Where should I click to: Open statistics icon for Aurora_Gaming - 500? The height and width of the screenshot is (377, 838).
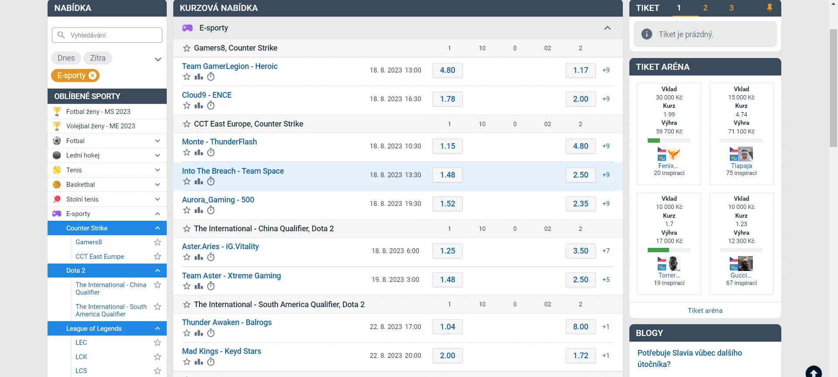pos(199,210)
